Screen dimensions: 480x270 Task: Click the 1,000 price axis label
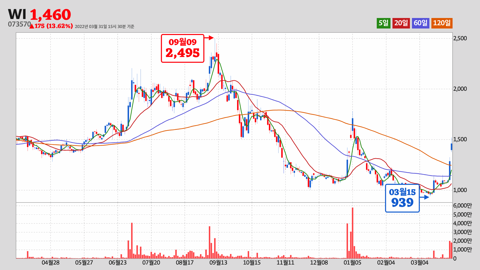coord(460,190)
